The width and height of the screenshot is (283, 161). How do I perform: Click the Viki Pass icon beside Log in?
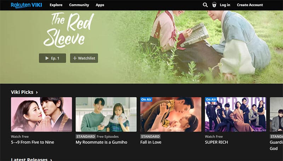tap(214, 5)
